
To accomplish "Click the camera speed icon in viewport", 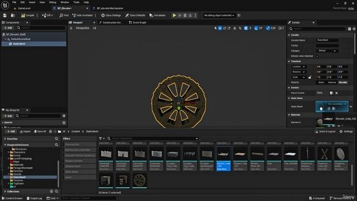I will click(x=280, y=28).
